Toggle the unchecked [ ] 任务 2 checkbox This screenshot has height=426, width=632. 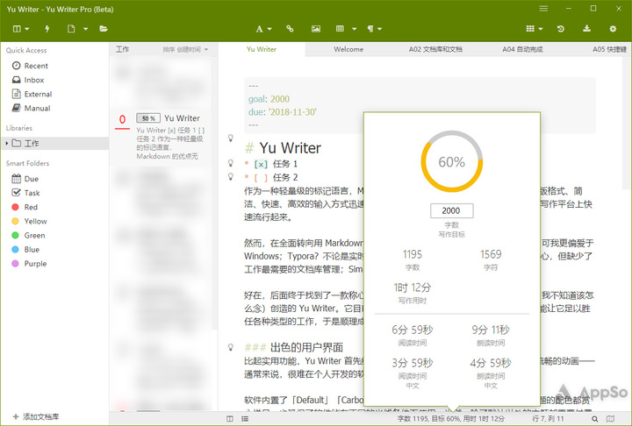point(261,178)
